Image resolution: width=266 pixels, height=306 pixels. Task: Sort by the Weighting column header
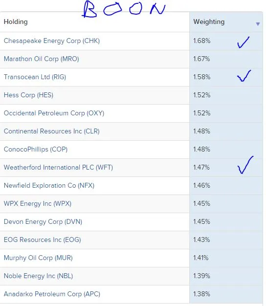click(209, 22)
